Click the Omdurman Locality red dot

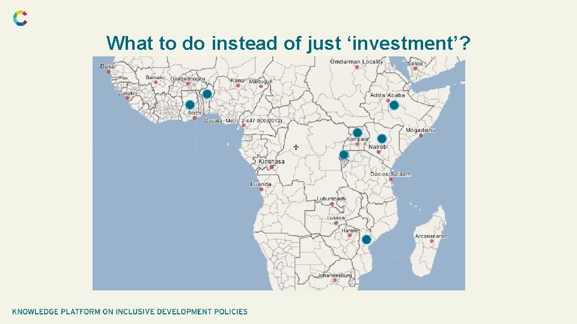pos(356,67)
